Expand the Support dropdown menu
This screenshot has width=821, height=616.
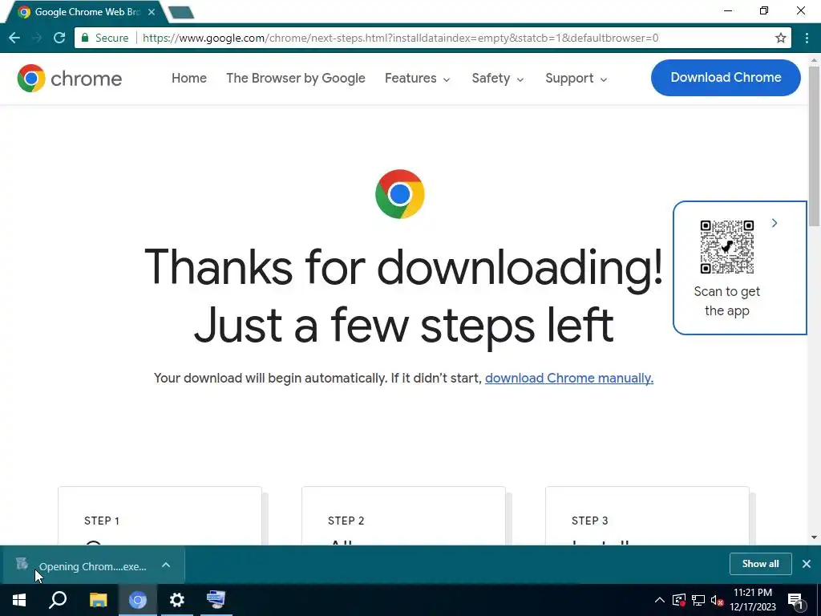(x=576, y=78)
